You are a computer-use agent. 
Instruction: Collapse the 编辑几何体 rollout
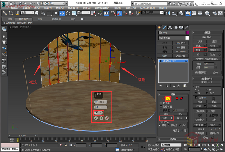207,79
